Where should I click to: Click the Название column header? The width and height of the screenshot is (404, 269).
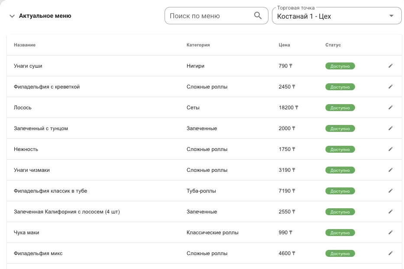[25, 45]
